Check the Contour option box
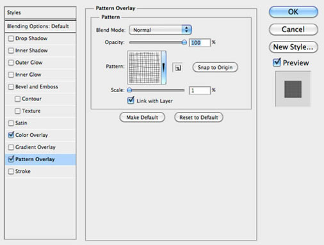 click(17, 99)
